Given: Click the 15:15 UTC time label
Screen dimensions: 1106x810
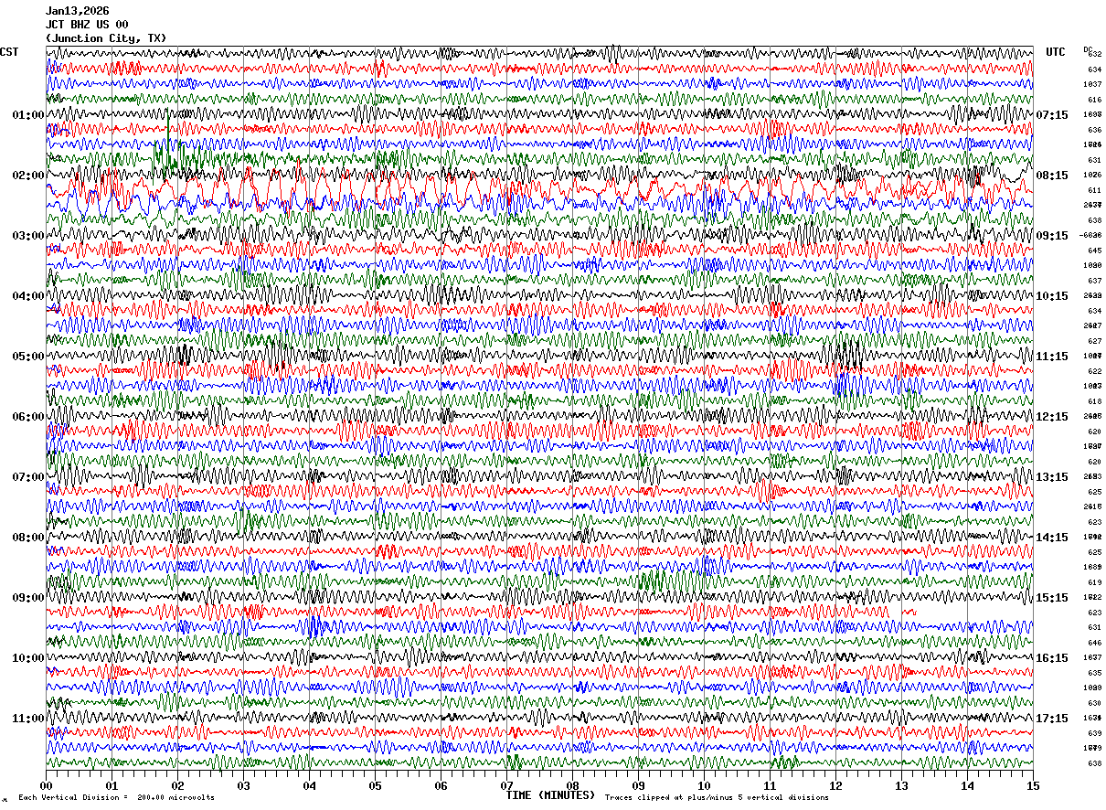Looking at the screenshot, I should [1052, 598].
